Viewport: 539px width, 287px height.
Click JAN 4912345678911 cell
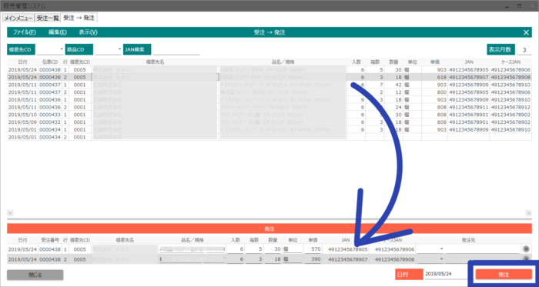point(468,107)
